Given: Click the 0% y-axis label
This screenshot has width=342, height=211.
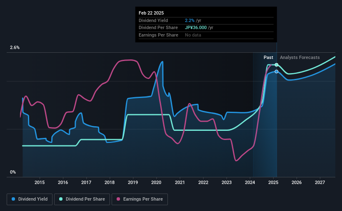Looking at the screenshot, I should click(13, 172).
